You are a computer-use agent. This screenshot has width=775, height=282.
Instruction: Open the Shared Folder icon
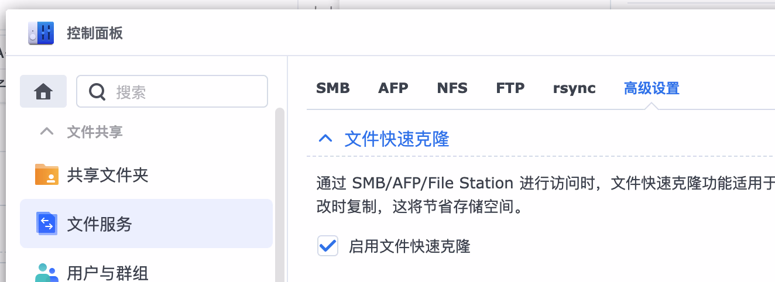[x=47, y=174]
